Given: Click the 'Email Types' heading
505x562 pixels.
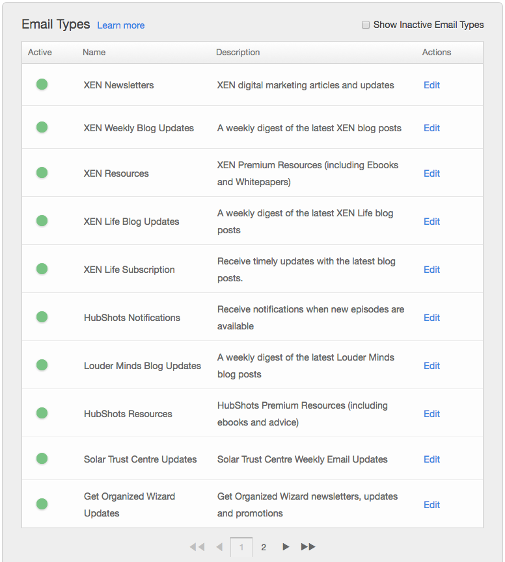Looking at the screenshot, I should (x=55, y=25).
